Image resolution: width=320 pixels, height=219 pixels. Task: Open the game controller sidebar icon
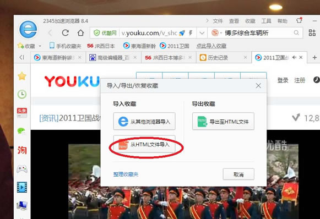pos(22,169)
